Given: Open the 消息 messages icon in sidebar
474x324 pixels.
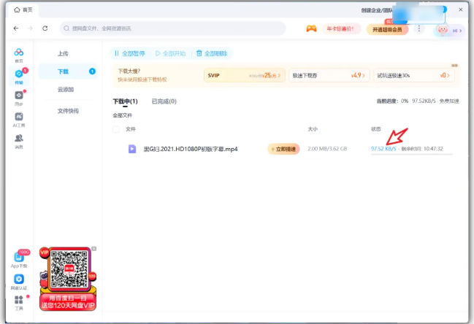Looking at the screenshot, I should 19,139.
